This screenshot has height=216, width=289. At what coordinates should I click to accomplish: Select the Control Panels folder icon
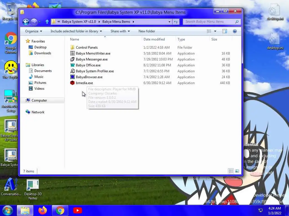73,47
